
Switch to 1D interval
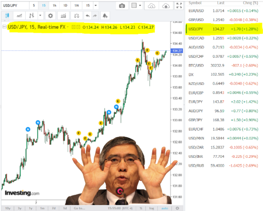pyautogui.click(x=65, y=6)
